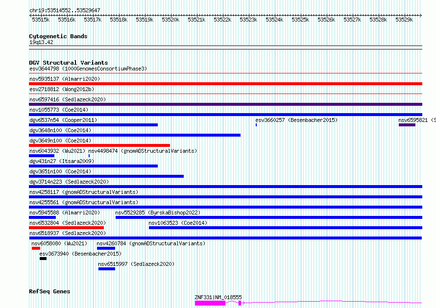The image size is (436, 308).
Task: Click the 53520k ruler position
Action: [x=170, y=20]
